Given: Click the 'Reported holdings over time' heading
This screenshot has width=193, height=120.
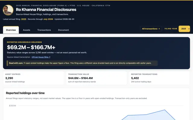Looking at the screenshot, I should [x=25, y=93].
